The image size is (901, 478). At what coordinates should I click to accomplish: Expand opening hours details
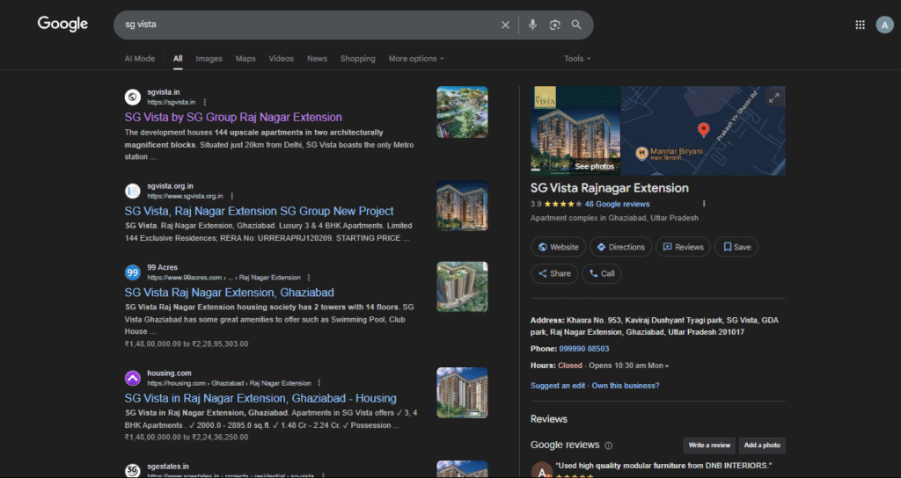pyautogui.click(x=667, y=366)
